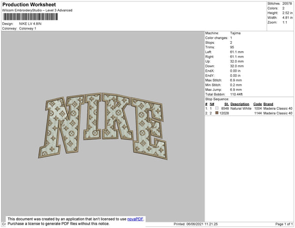
Task: Select stitch count '8548' in stop sequence
Action: click(x=225, y=109)
